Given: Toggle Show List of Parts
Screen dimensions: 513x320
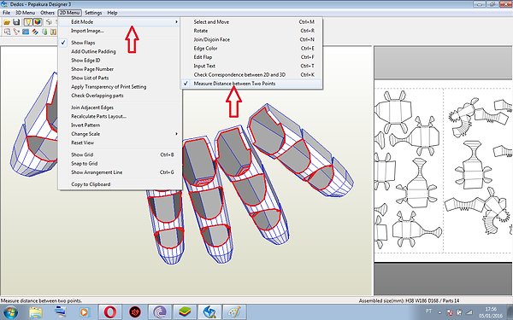Looking at the screenshot, I should coord(120,78).
